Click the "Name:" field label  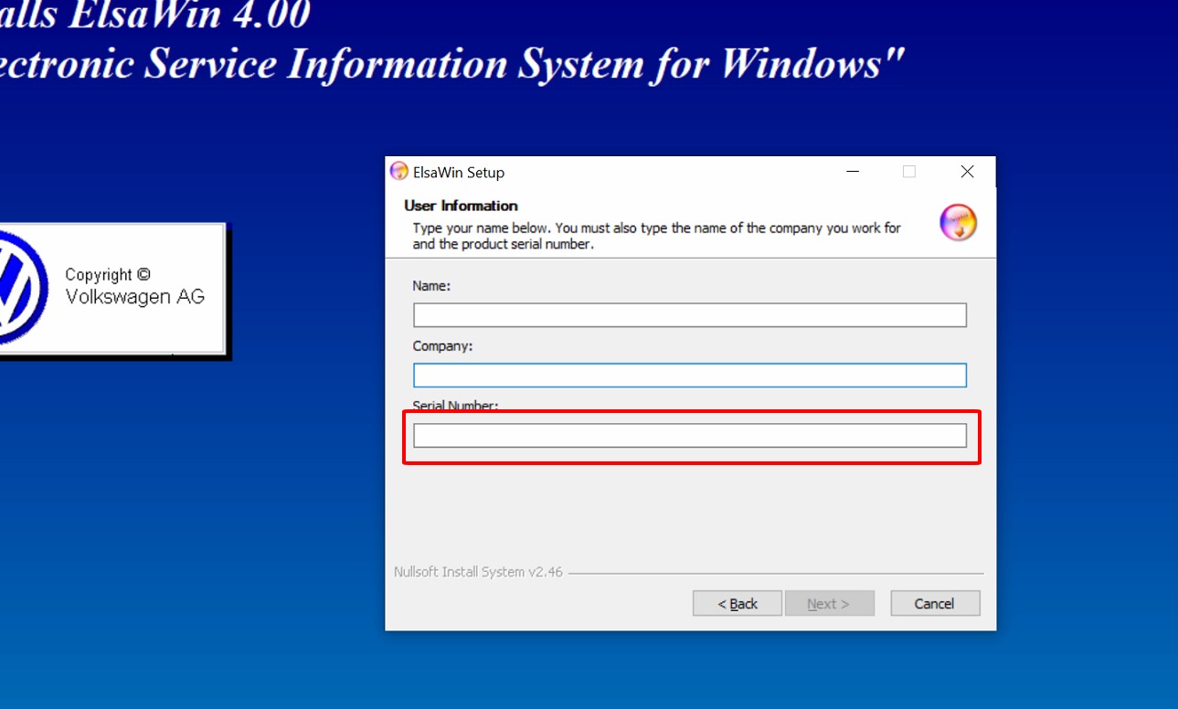[x=431, y=286]
